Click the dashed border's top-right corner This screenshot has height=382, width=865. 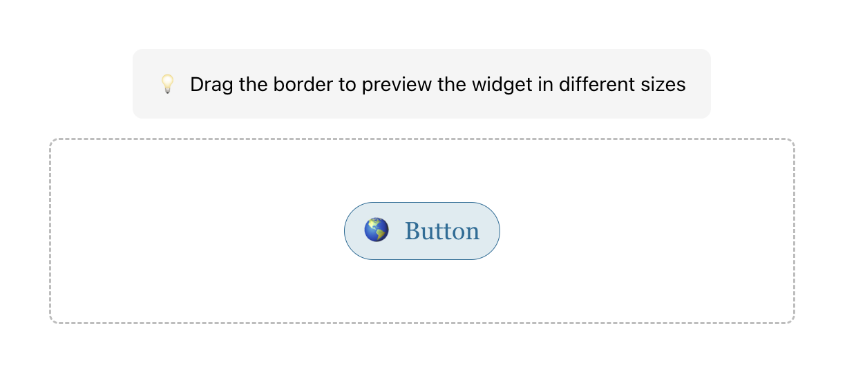click(792, 141)
